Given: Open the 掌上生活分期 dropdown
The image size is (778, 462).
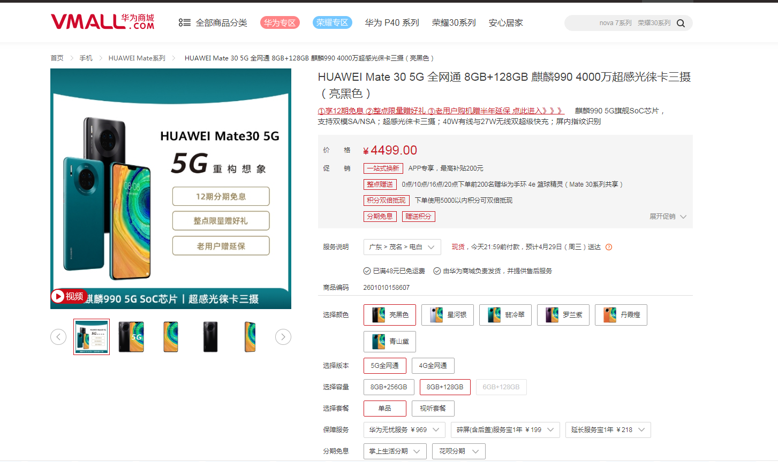Looking at the screenshot, I should coord(395,451).
